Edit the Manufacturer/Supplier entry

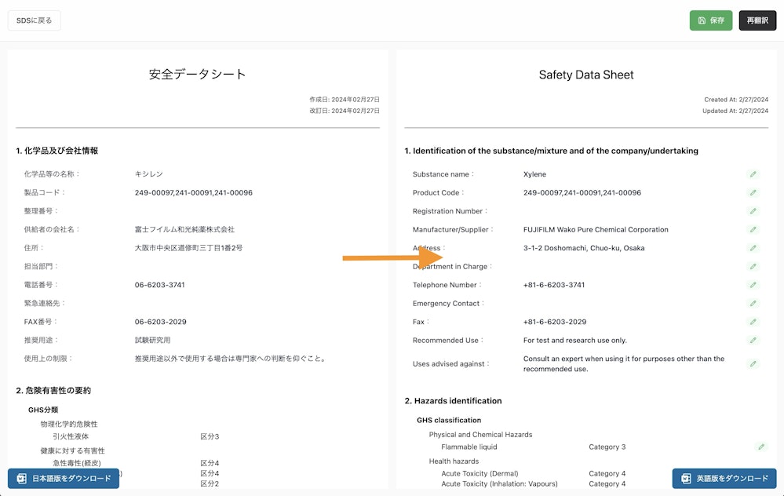[753, 229]
